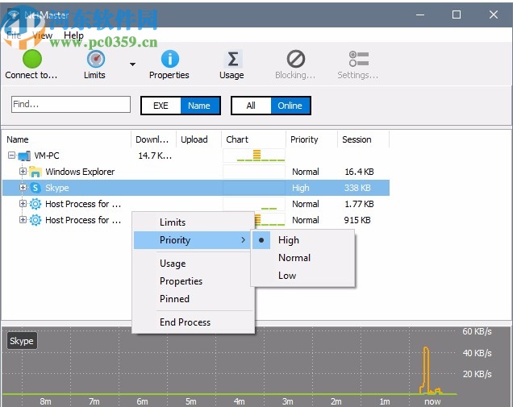Click the green Connect to status icon
513x407 pixels.
point(32,59)
